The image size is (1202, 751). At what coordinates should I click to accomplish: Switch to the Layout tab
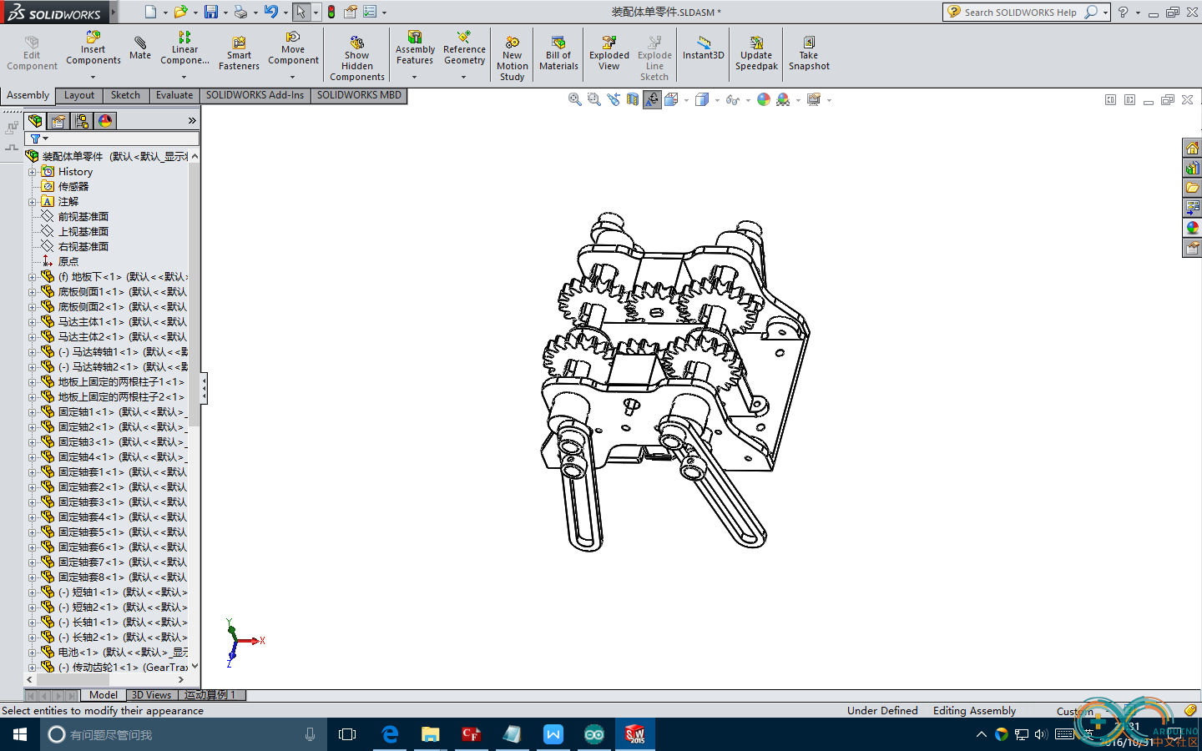click(79, 95)
